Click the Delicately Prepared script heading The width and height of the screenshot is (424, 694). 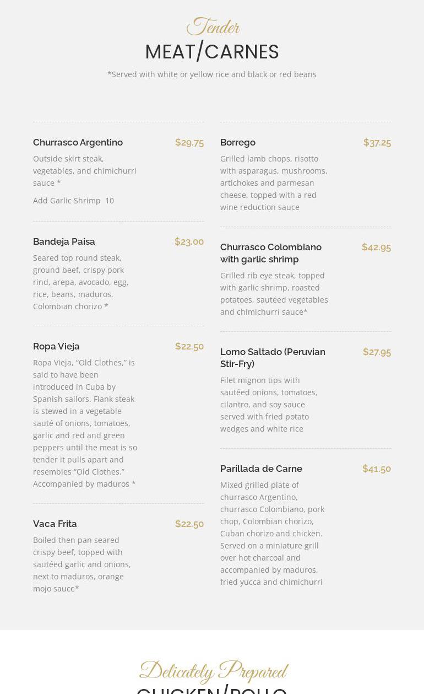tap(213, 671)
